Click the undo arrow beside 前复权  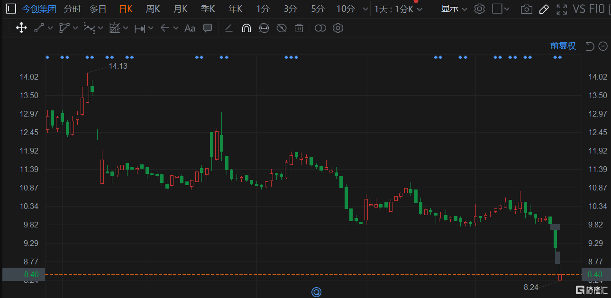[x=590, y=46]
